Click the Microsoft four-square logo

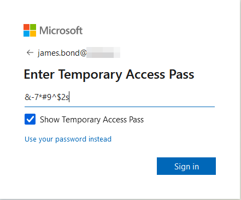pyautogui.click(x=30, y=30)
